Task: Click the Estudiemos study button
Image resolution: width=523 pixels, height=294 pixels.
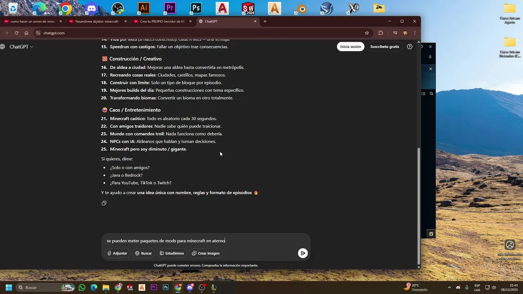Action: pos(172,253)
